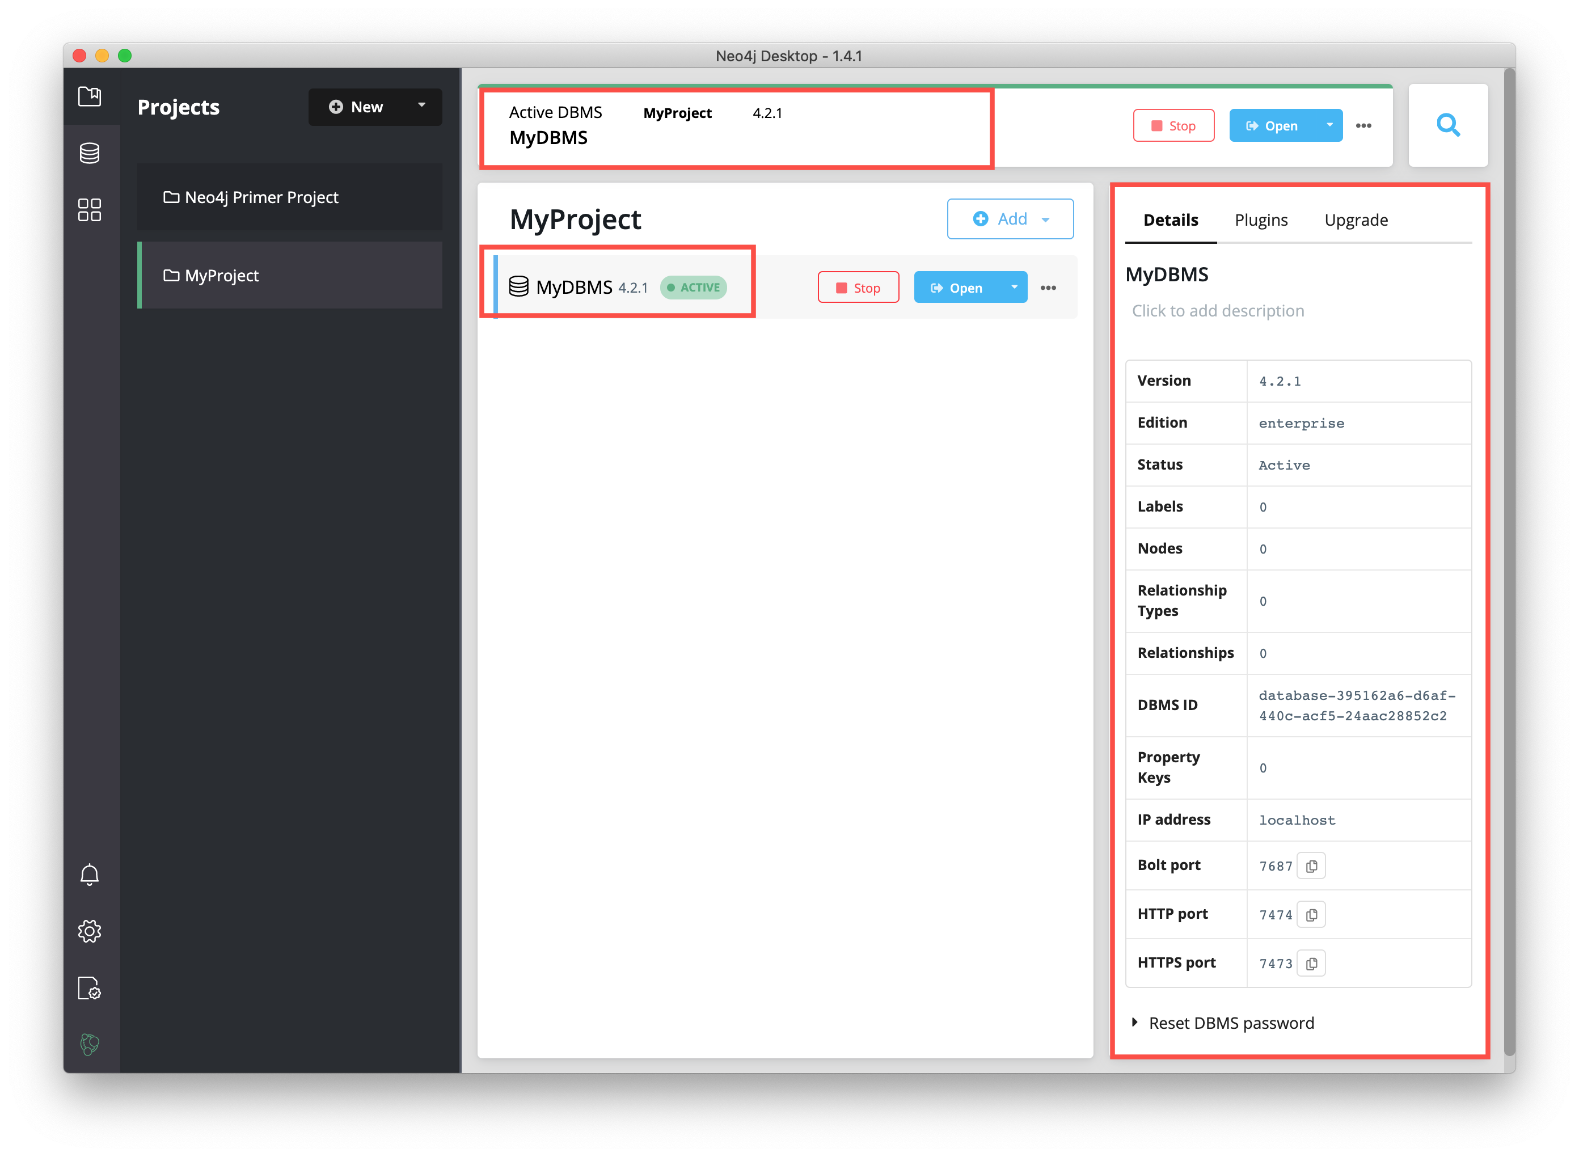
Task: Click the Version value 4.2.1 in details
Action: click(1280, 381)
